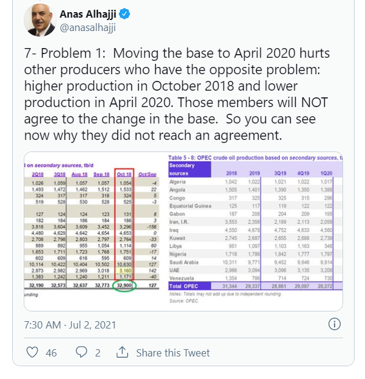This screenshot has width=365, height=379.
Task: Open the @anasalhajji handle link
Action: [88, 28]
